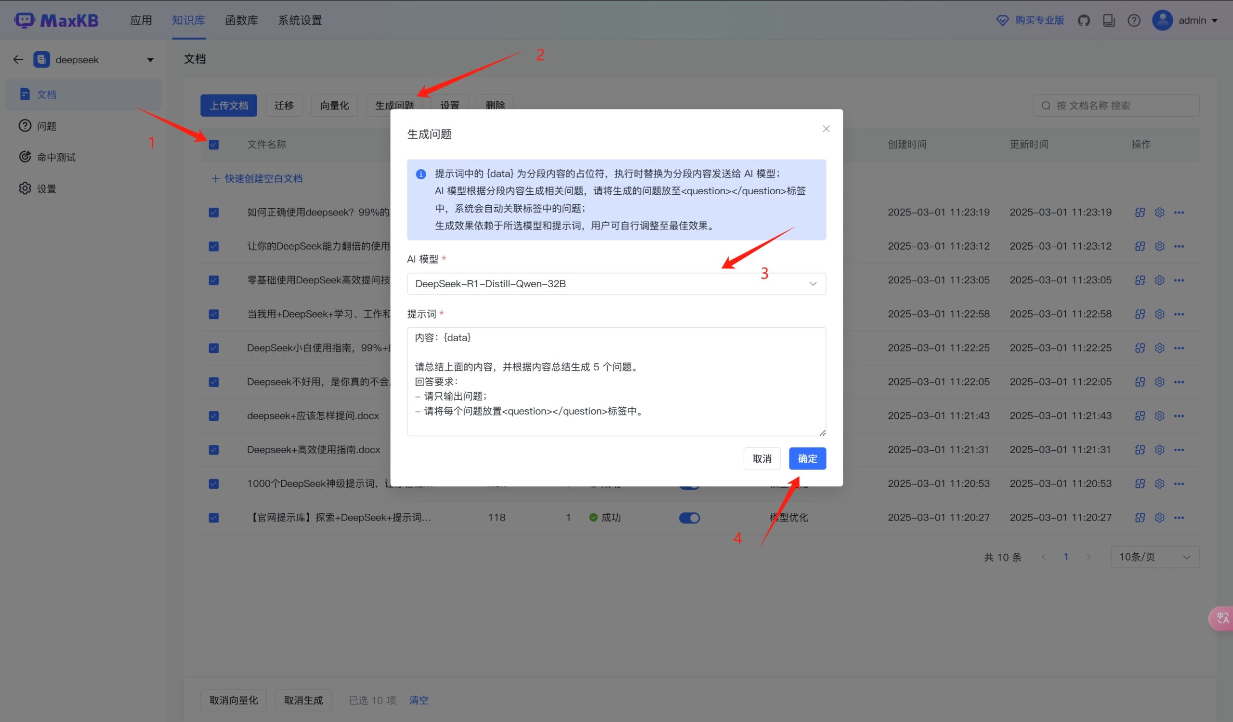
Task: Click the 向量化 button
Action: (334, 106)
